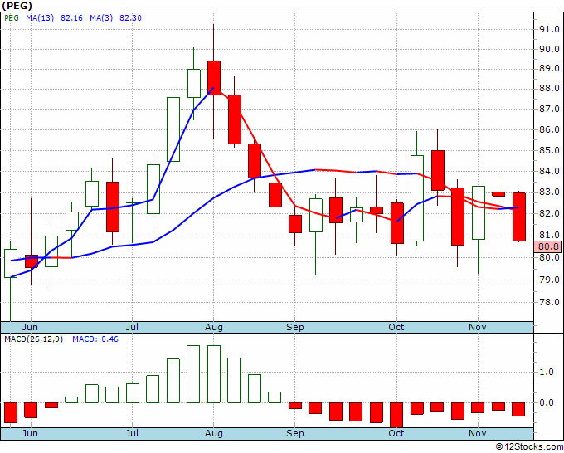This screenshot has width=564, height=453.
Task: Click the 86.0 price axis label
Action: pos(549,129)
